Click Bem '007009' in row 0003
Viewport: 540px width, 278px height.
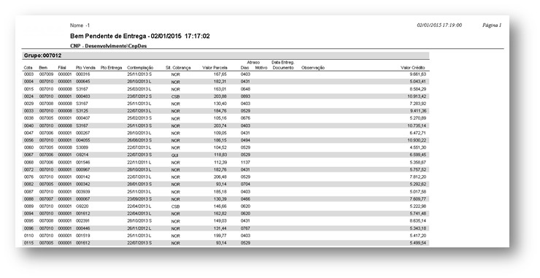pos(46,74)
